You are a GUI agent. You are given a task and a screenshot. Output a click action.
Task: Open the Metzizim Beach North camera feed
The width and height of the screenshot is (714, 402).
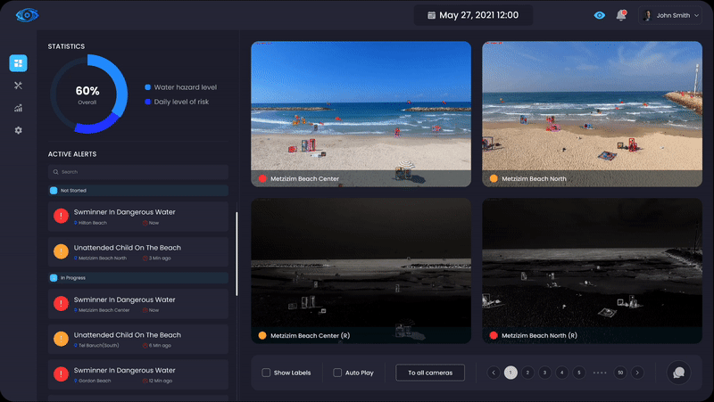coord(592,114)
